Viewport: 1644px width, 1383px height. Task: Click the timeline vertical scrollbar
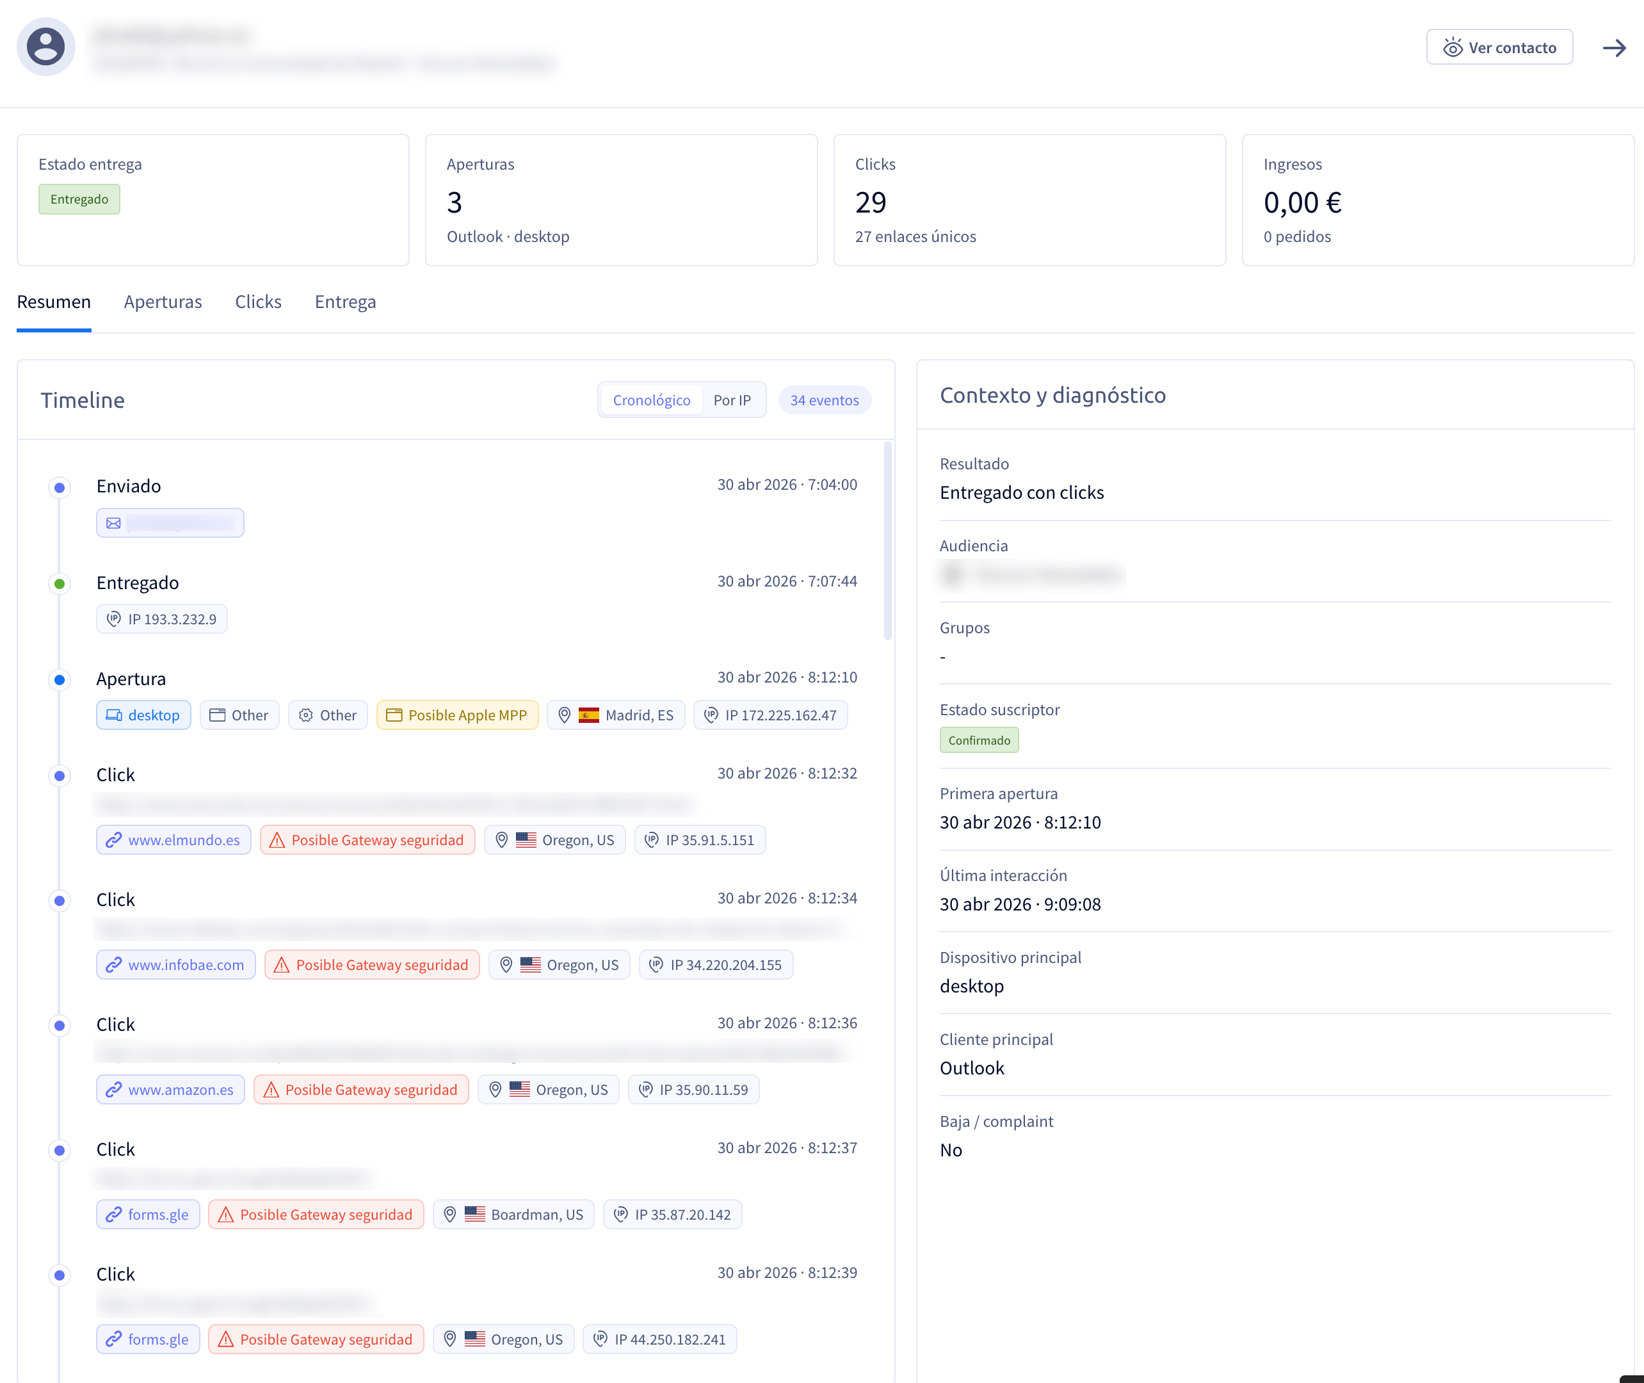[887, 541]
